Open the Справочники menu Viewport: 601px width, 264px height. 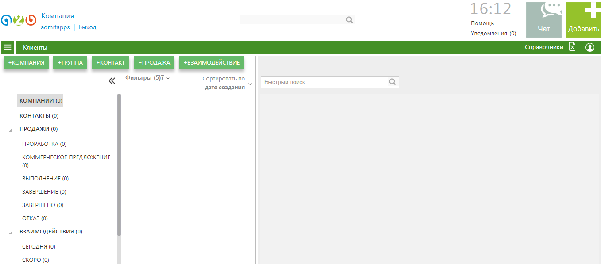pyautogui.click(x=544, y=47)
